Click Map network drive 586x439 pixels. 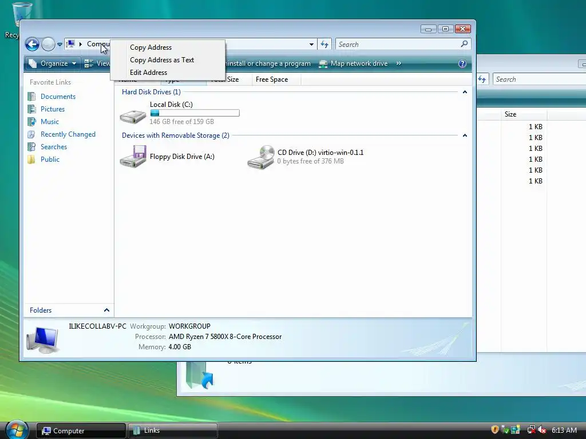point(353,63)
